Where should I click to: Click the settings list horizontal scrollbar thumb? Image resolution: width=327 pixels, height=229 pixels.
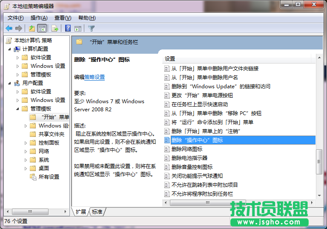(x=208, y=203)
